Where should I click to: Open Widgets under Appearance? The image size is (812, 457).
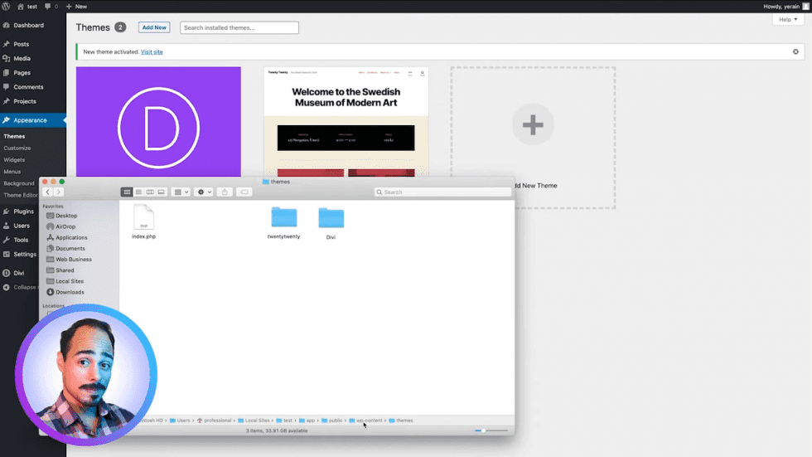[15, 160]
